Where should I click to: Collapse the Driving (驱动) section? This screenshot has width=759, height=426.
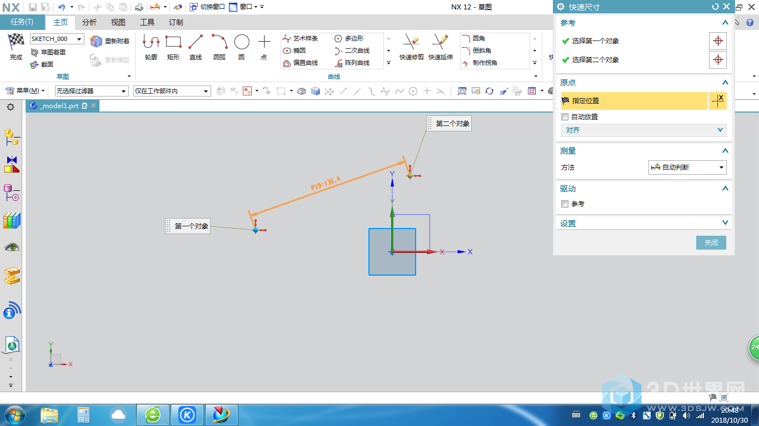[725, 189]
